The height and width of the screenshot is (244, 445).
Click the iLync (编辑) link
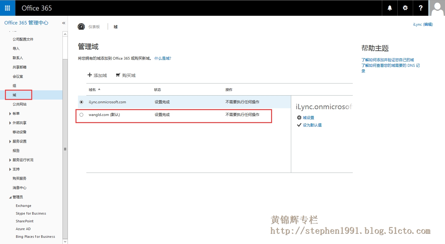pyautogui.click(x=423, y=24)
